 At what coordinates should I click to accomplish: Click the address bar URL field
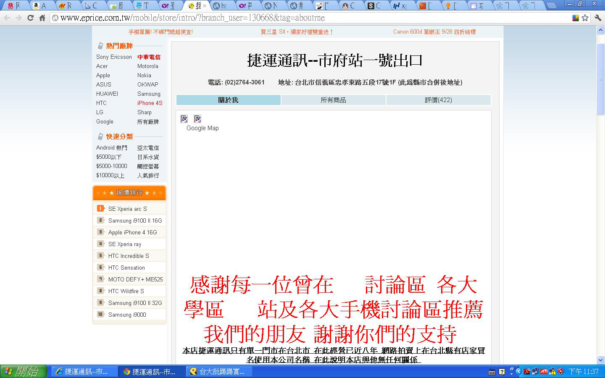311,18
